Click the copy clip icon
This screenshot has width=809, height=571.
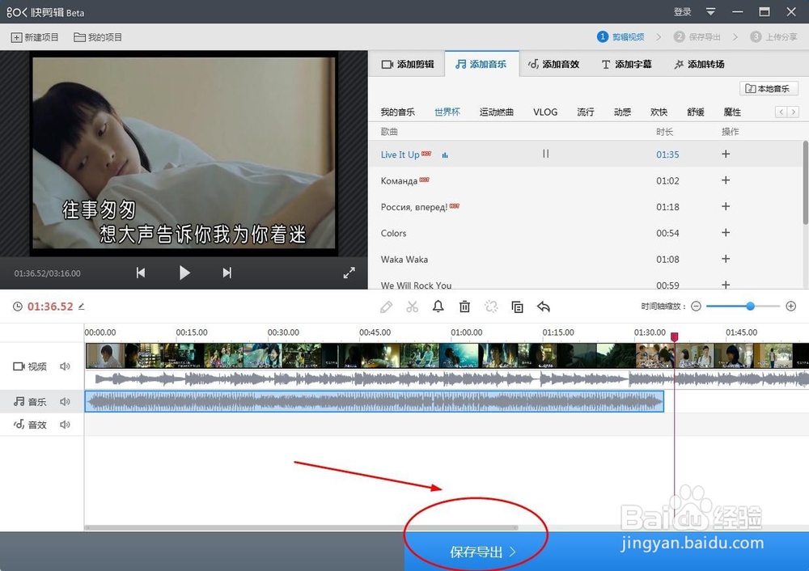[517, 307]
